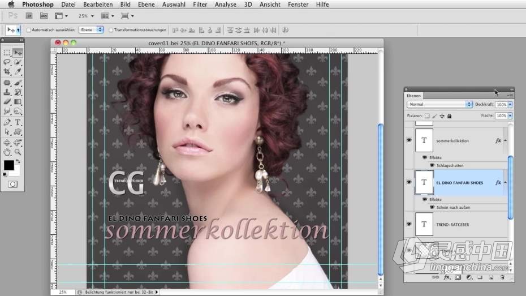Add a layer mask in Ebenen panel

(458, 277)
